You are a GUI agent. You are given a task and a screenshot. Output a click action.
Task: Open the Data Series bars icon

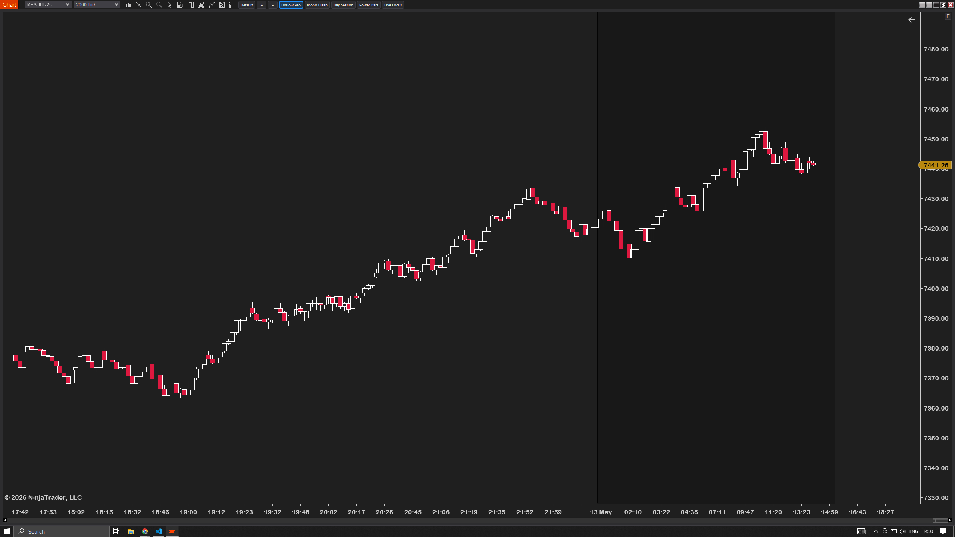coord(201,5)
